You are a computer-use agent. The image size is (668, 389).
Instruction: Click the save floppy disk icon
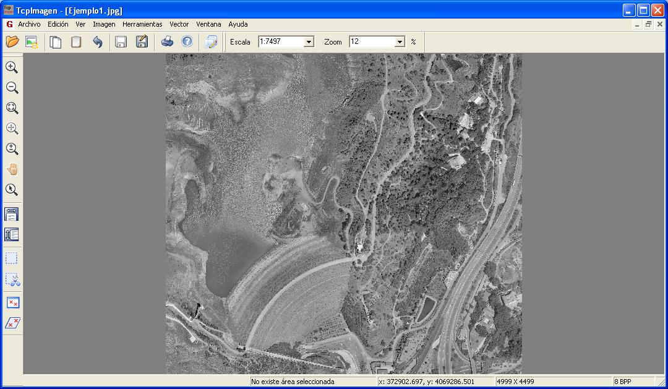click(x=121, y=42)
